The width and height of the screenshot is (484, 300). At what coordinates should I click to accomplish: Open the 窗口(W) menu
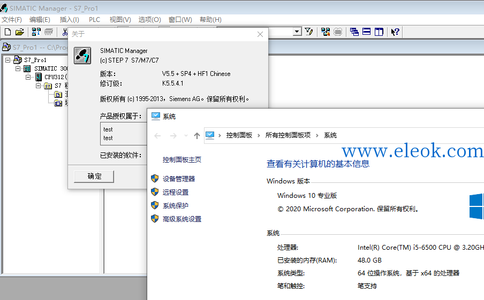coord(180,20)
